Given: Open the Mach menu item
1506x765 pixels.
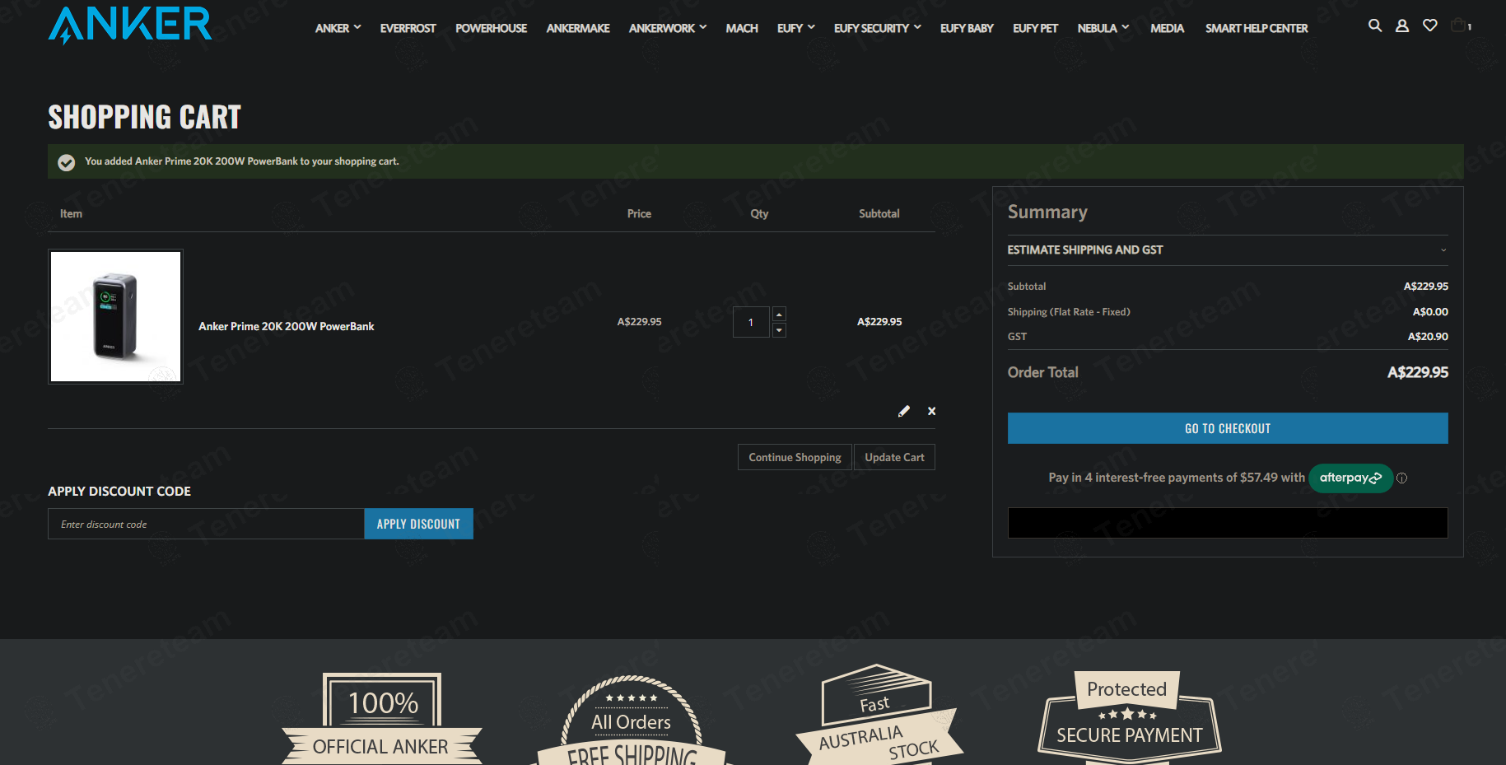Looking at the screenshot, I should [742, 28].
